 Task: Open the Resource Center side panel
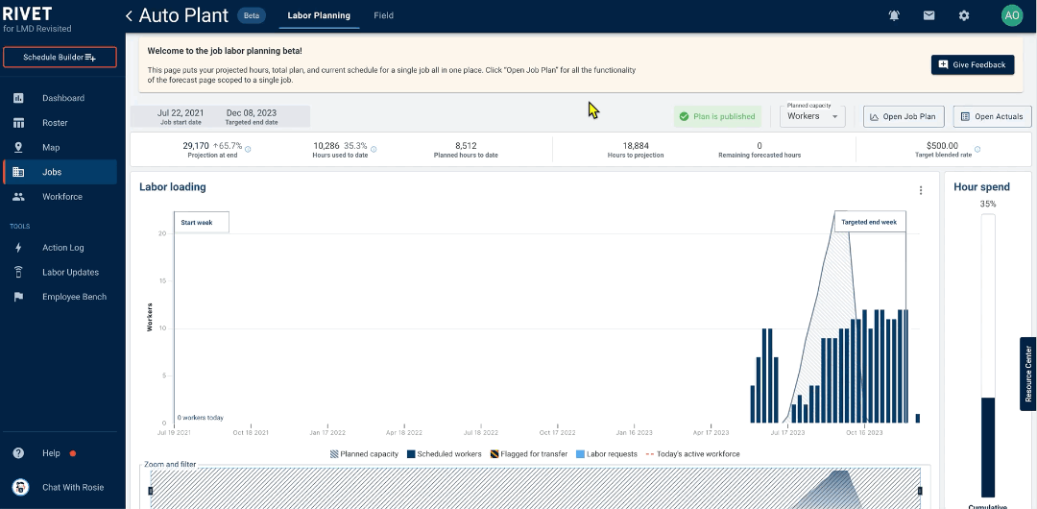pyautogui.click(x=1027, y=374)
